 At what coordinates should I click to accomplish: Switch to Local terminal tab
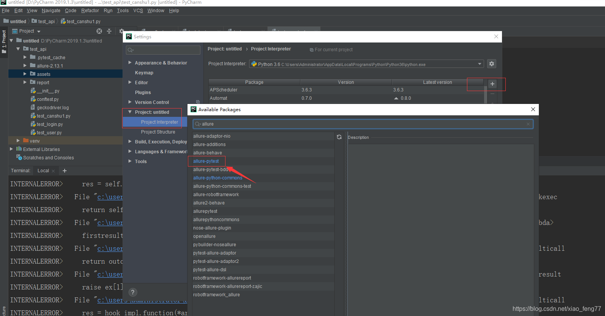(43, 171)
